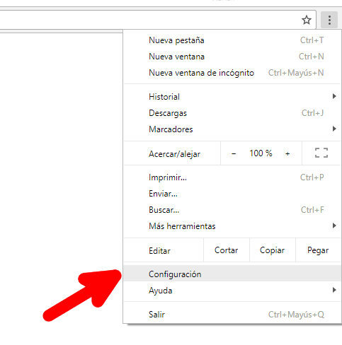
Task: Expand Más herramientas submenu
Action: tap(232, 226)
